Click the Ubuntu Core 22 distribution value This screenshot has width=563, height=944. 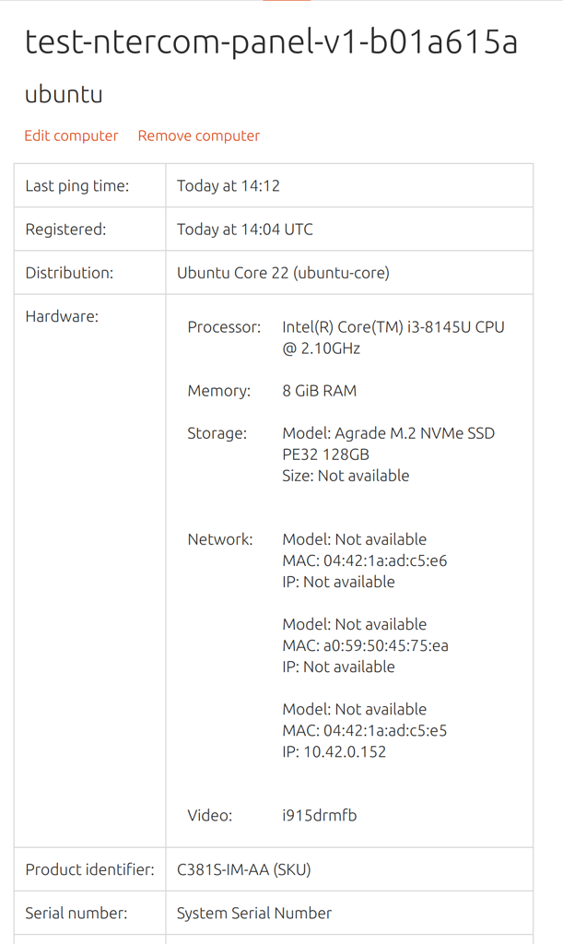tap(283, 273)
